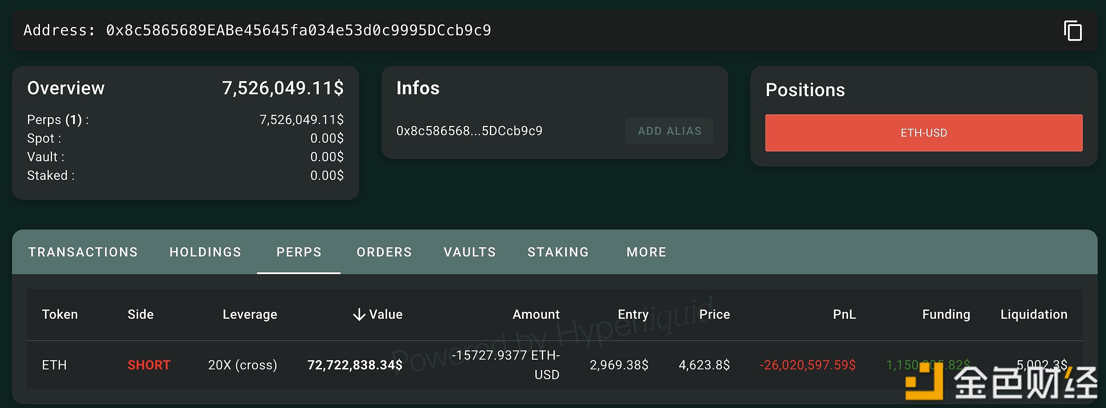Click the copy address icon

coord(1073,31)
